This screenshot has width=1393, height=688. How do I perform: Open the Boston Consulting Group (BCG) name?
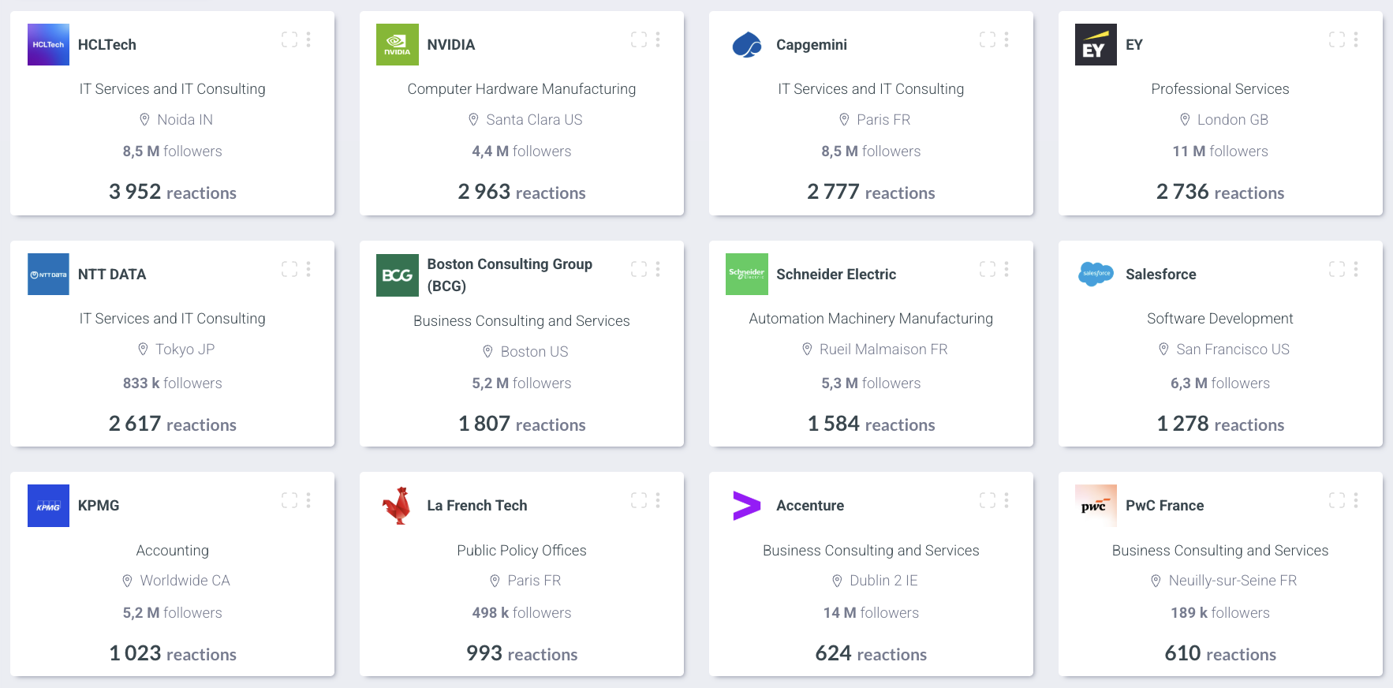pyautogui.click(x=510, y=275)
